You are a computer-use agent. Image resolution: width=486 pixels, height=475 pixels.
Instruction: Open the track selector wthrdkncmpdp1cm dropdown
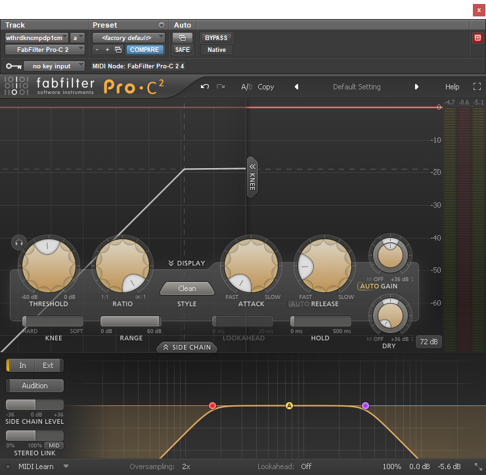tap(37, 38)
